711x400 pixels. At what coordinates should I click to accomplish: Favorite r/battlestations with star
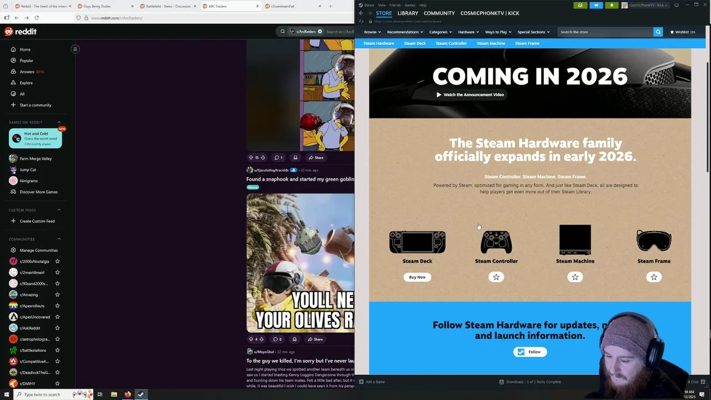pos(57,350)
